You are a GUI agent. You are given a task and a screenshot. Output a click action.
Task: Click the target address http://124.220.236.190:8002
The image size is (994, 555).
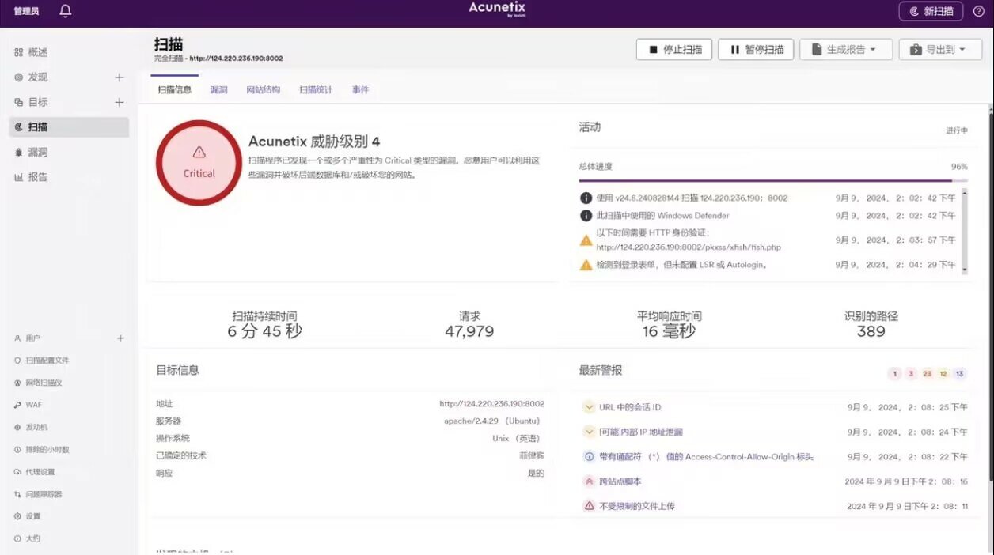[492, 404]
